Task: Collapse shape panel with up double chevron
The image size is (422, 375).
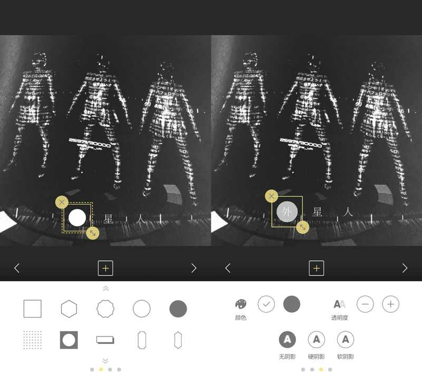Action: pos(105,289)
